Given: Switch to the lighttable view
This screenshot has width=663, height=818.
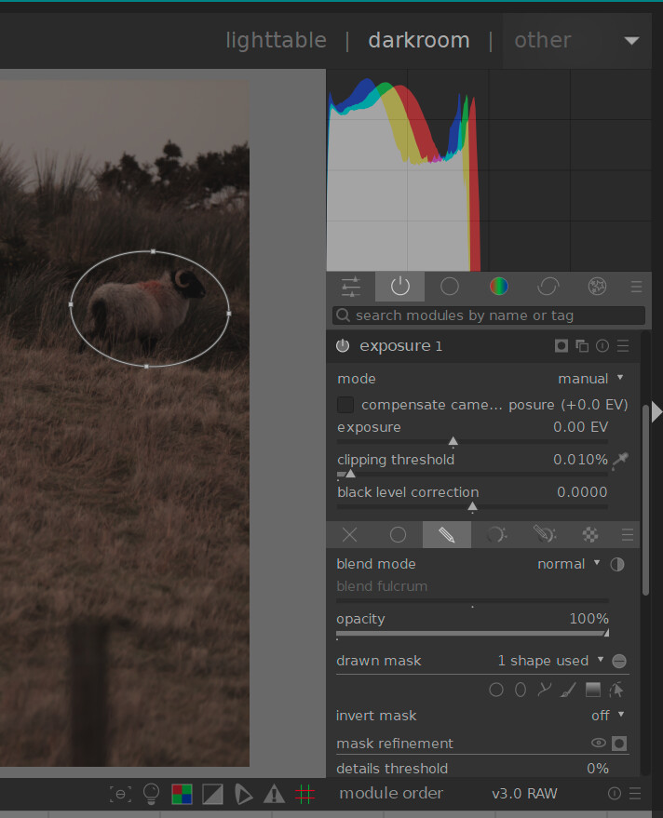Looking at the screenshot, I should tap(276, 40).
